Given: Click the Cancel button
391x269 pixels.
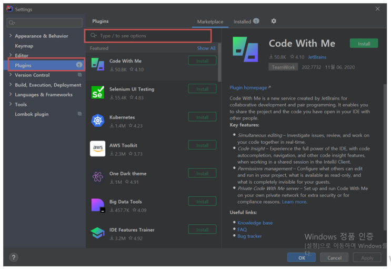Looking at the screenshot, I should click(x=334, y=257).
